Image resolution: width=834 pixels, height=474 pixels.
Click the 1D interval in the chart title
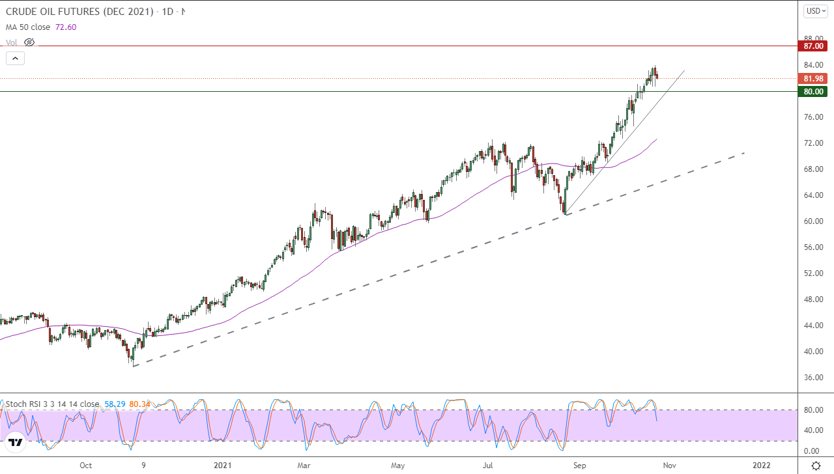pyautogui.click(x=168, y=12)
